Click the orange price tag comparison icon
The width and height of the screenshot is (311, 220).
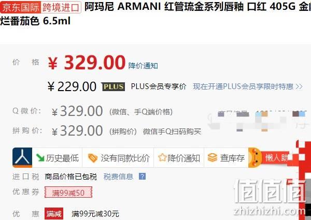click(93, 158)
